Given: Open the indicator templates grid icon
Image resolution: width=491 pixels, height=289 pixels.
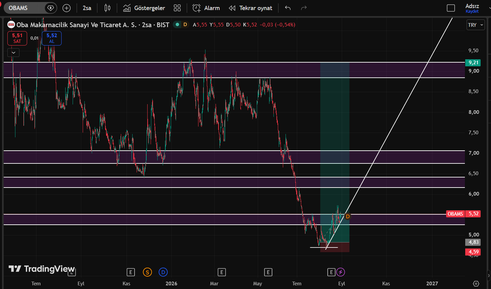Looking at the screenshot, I should 177,8.
